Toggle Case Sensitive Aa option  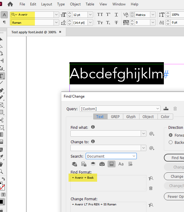(121, 164)
